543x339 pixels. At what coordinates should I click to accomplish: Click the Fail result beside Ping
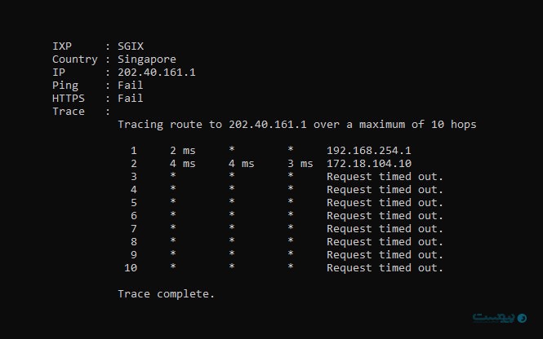click(131, 86)
